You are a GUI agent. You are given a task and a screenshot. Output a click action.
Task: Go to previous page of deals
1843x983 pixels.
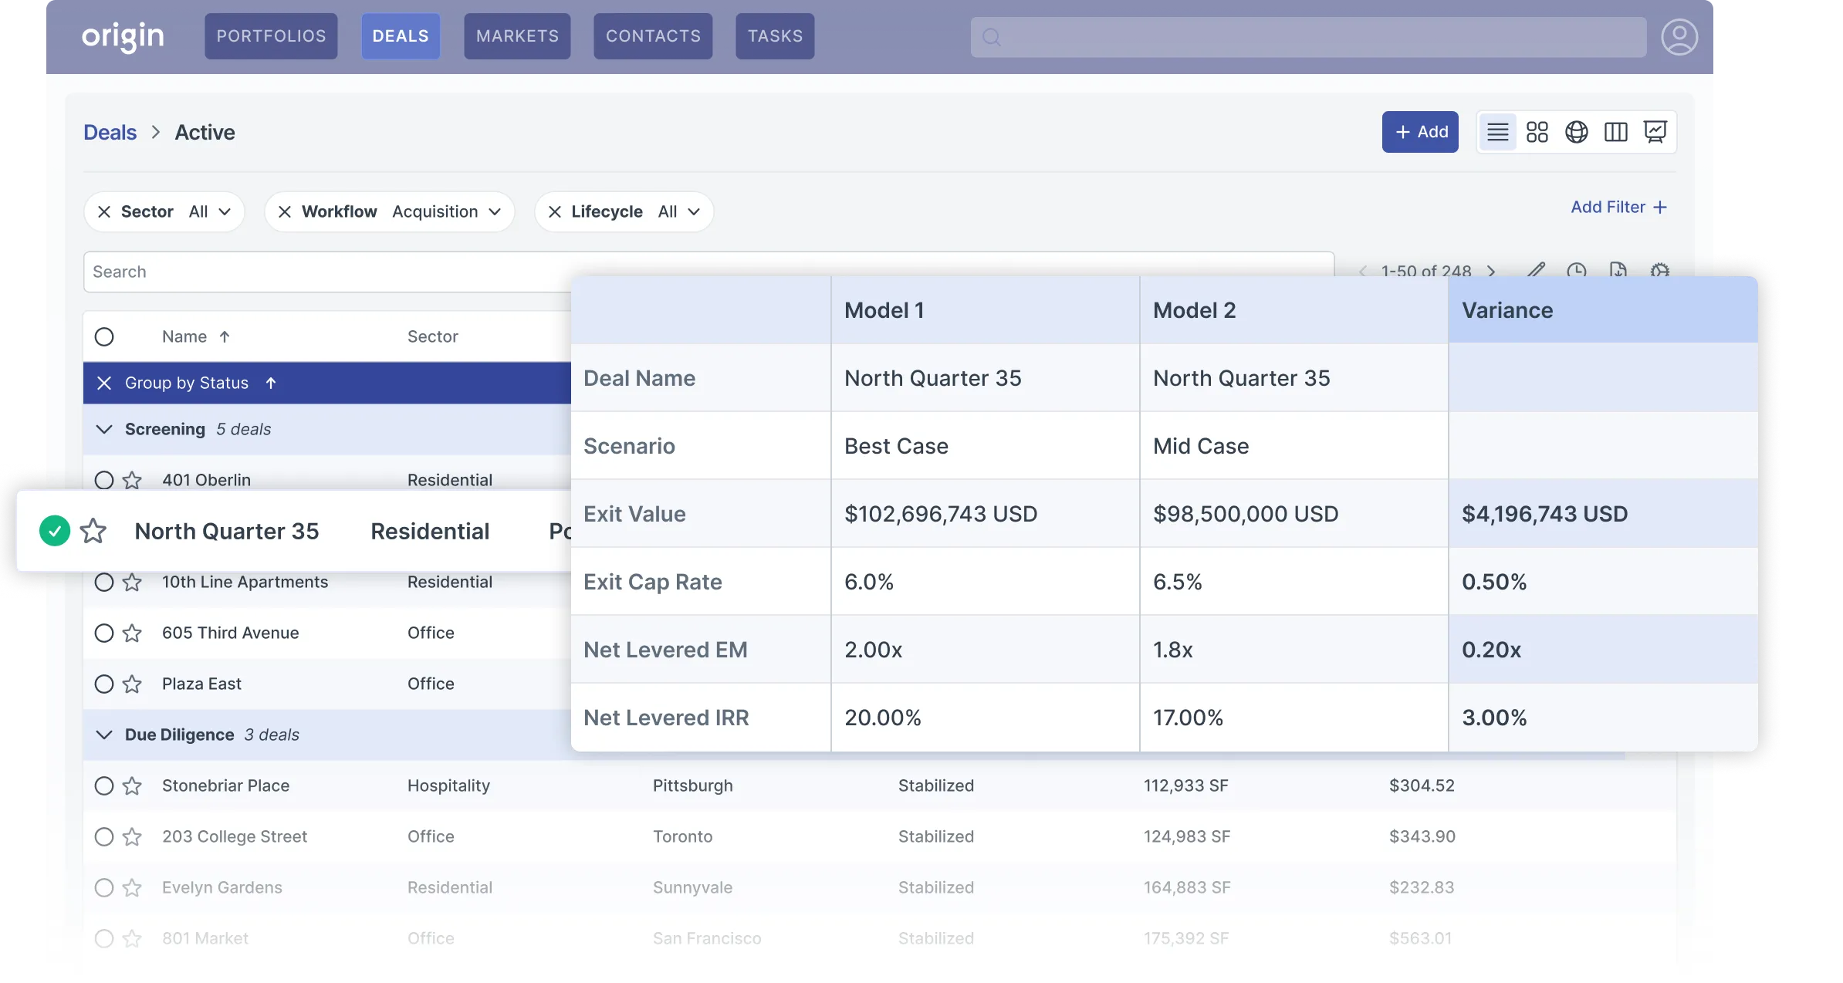coord(1363,271)
